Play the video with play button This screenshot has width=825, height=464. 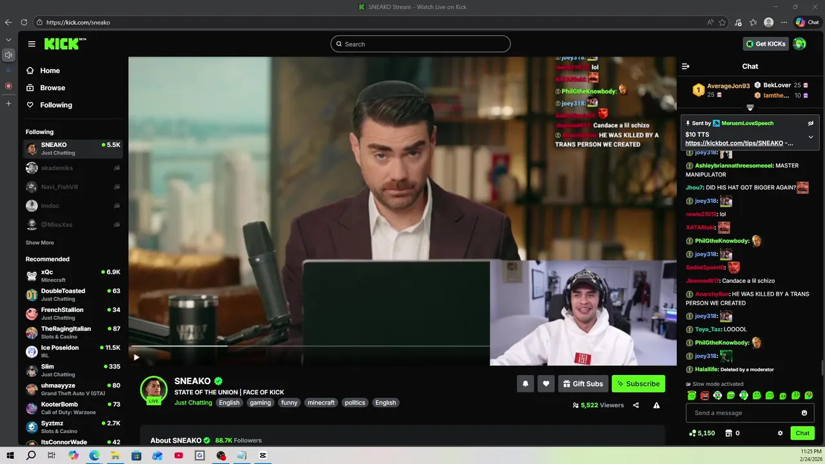136,358
